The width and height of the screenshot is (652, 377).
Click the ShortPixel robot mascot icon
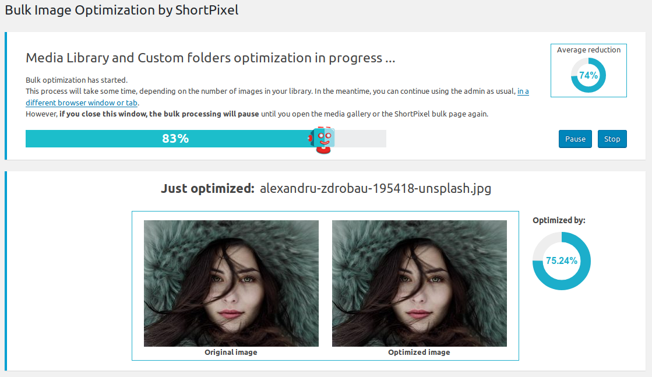322,140
